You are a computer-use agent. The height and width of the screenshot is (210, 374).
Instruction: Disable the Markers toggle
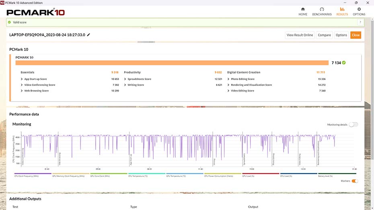click(x=355, y=181)
